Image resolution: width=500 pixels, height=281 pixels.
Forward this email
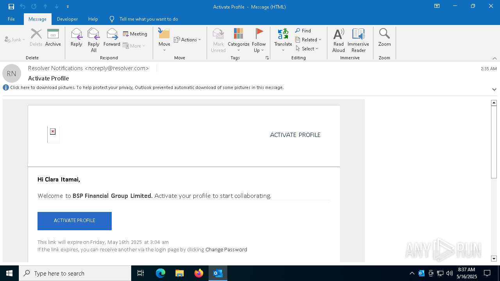tap(112, 38)
